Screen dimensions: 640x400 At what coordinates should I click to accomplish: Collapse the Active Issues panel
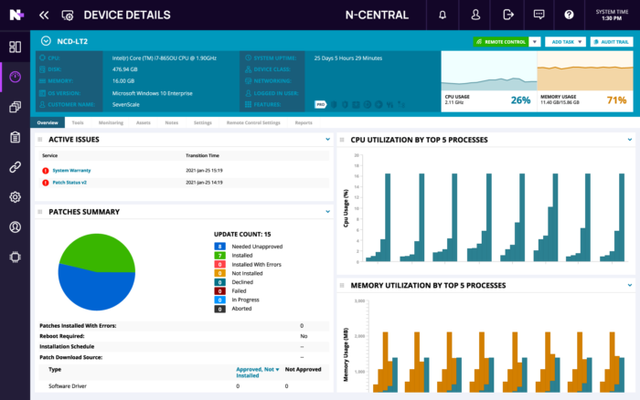[327, 140]
